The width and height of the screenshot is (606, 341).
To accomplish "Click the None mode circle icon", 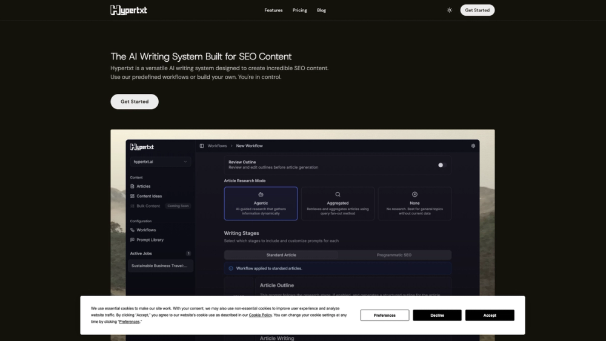I will (415, 194).
